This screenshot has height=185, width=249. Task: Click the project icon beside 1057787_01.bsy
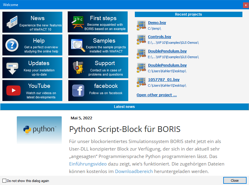coord(141,82)
